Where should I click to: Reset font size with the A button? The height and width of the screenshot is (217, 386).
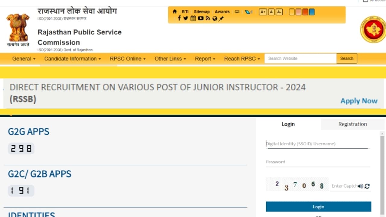[x=271, y=12]
